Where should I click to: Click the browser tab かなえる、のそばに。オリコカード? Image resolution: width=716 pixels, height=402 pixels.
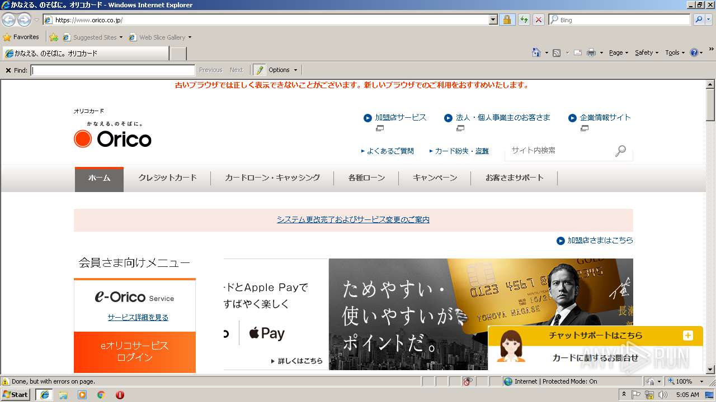(86, 54)
